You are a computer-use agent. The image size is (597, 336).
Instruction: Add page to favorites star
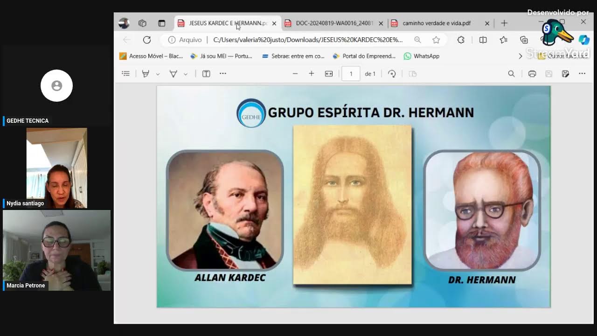tap(436, 40)
